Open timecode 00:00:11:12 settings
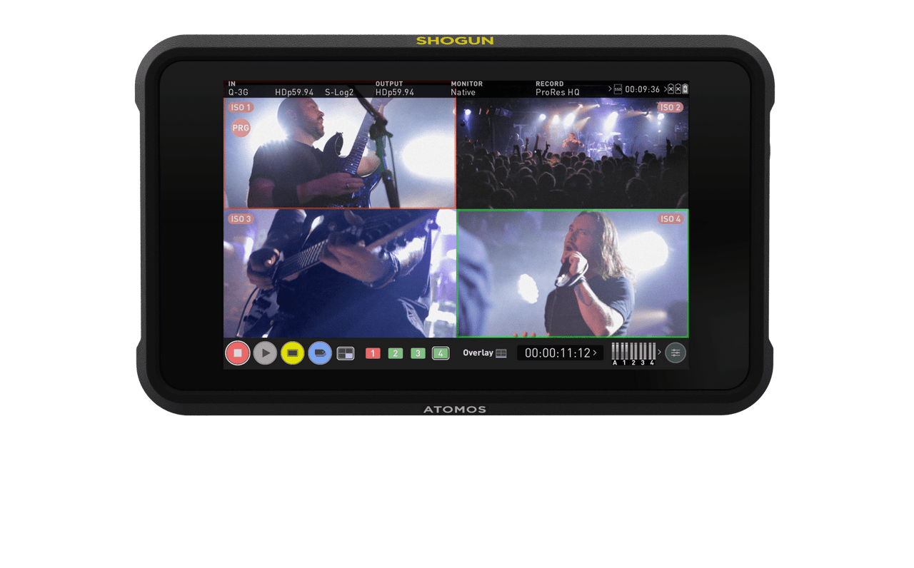The image size is (914, 568). [x=560, y=353]
